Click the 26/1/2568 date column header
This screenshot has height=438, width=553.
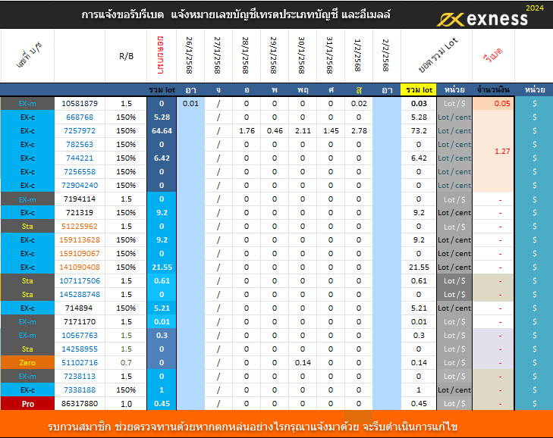pyautogui.click(x=190, y=55)
